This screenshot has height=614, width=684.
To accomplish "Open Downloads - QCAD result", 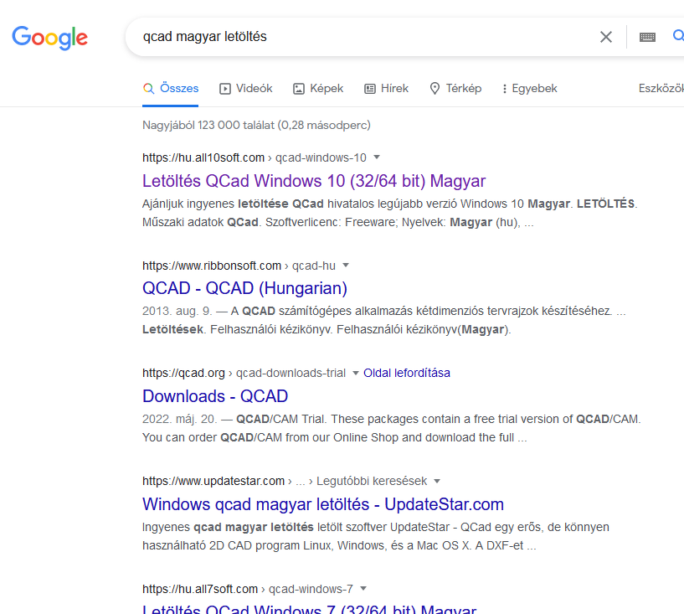I will point(215,396).
